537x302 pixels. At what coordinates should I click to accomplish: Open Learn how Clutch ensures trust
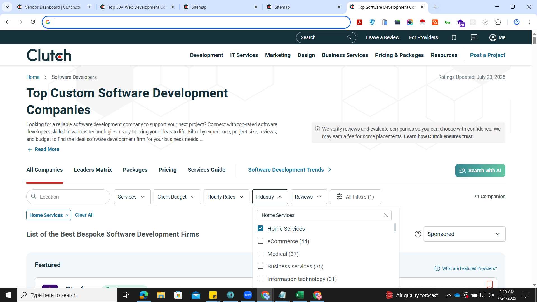pyautogui.click(x=438, y=136)
